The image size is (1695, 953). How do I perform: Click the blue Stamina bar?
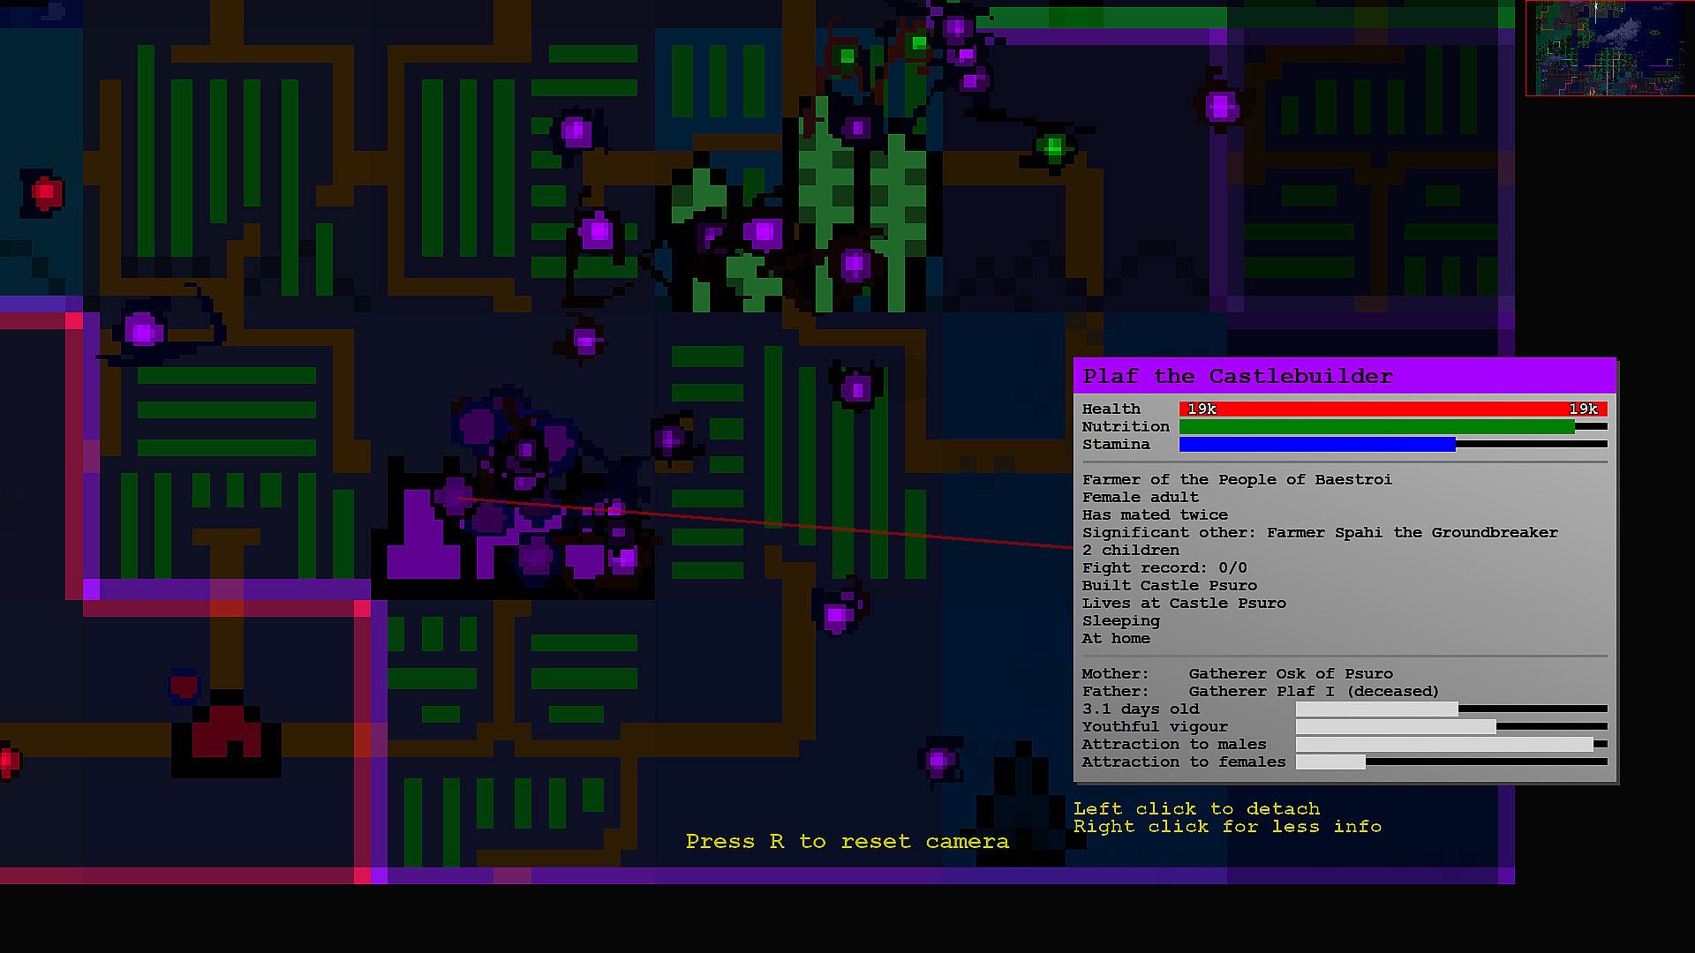(x=1316, y=445)
